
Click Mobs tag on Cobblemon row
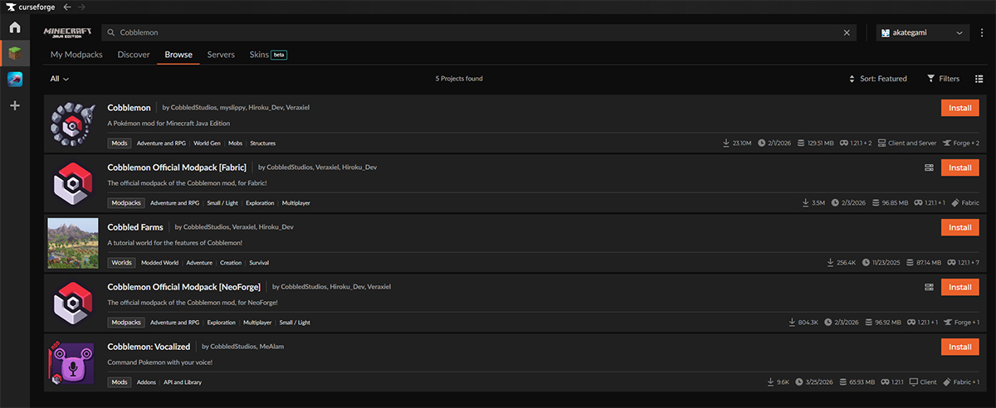(x=235, y=143)
